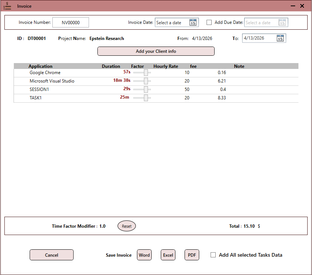Enable the Add Due Date checkbox
The width and height of the screenshot is (312, 275).
coord(209,22)
